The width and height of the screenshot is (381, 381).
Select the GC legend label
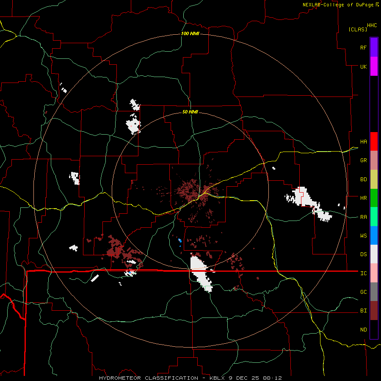[363, 292]
